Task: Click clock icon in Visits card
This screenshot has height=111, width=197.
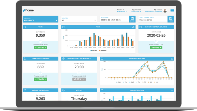Action: coord(40,41)
